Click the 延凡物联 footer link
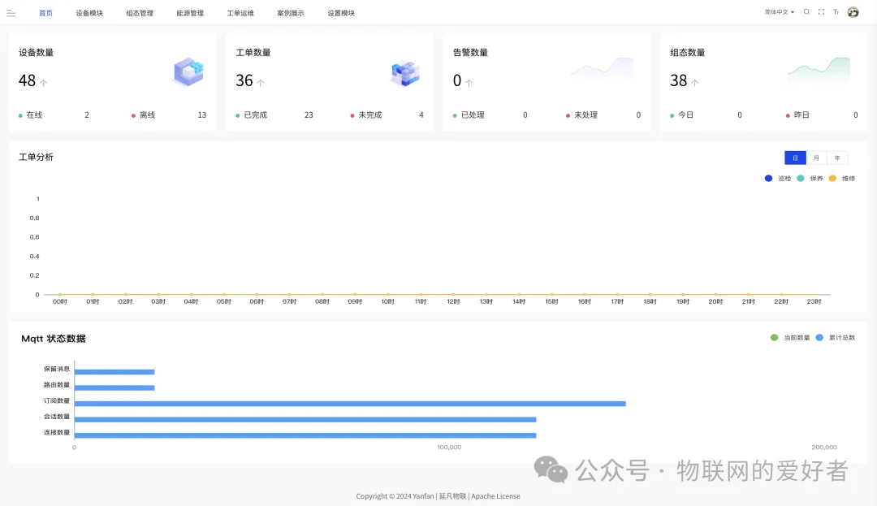Viewport: 877px width, 506px height. pos(452,496)
